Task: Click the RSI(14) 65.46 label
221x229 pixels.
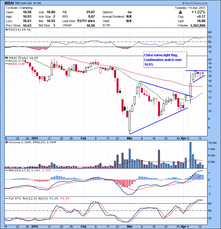Action: [19, 30]
